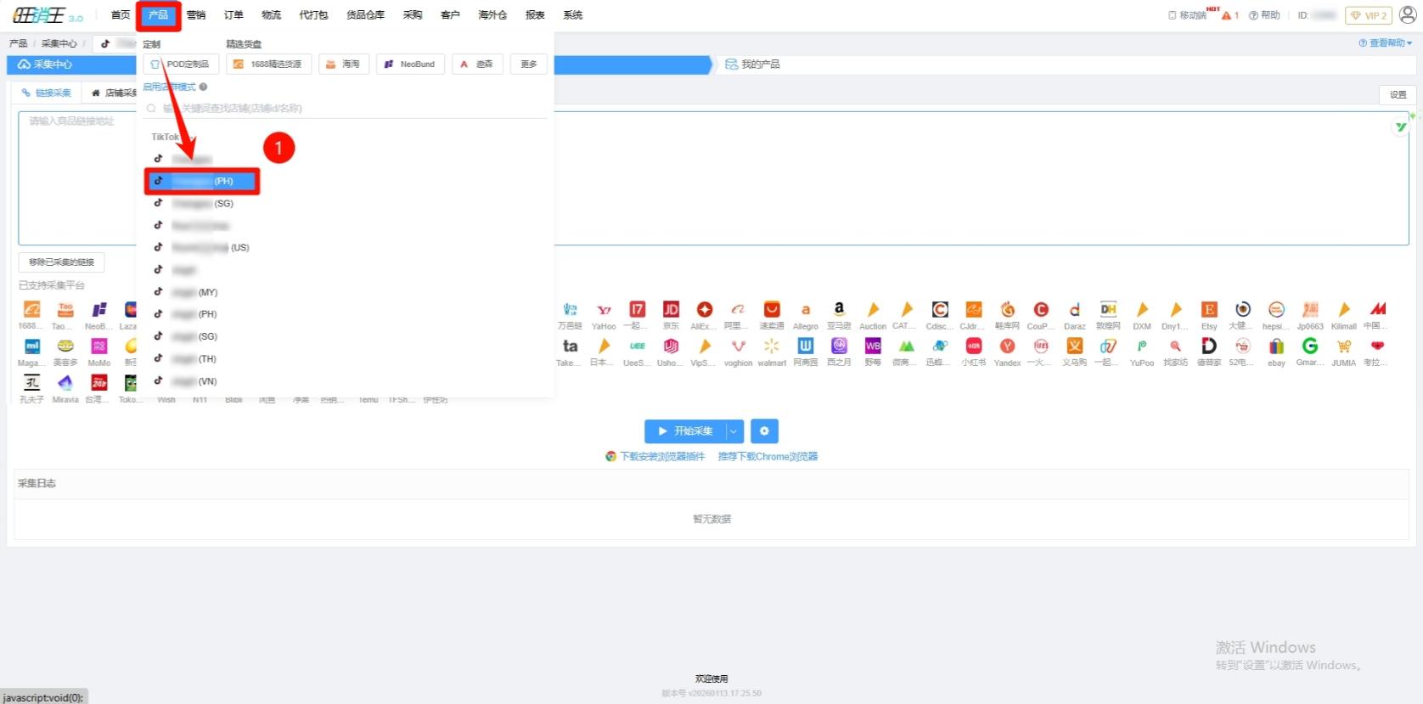
Task: Click the Etsy platform icon
Action: tap(1209, 310)
